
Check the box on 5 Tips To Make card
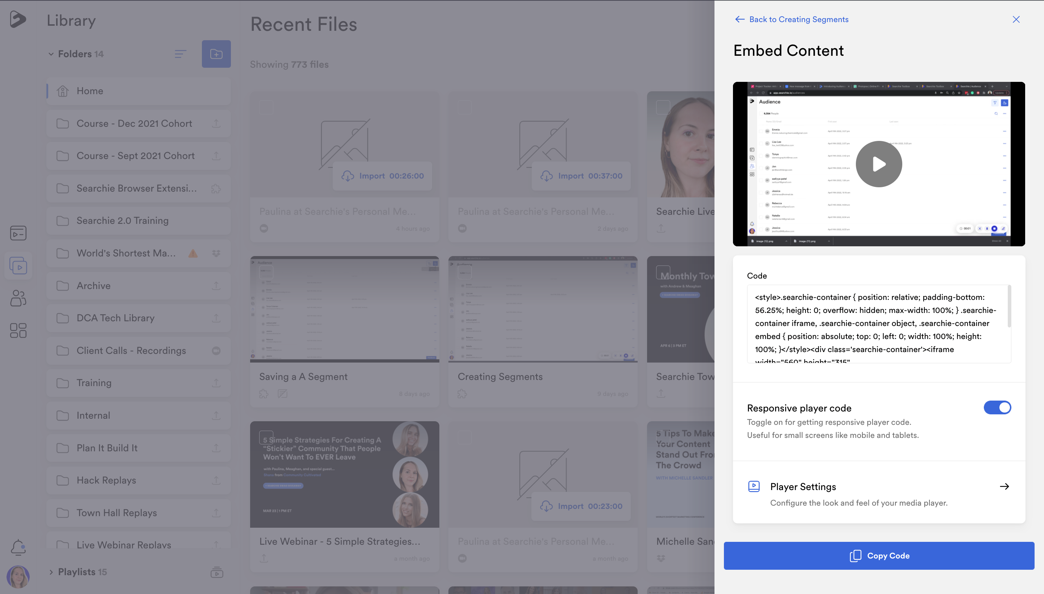coord(663,437)
